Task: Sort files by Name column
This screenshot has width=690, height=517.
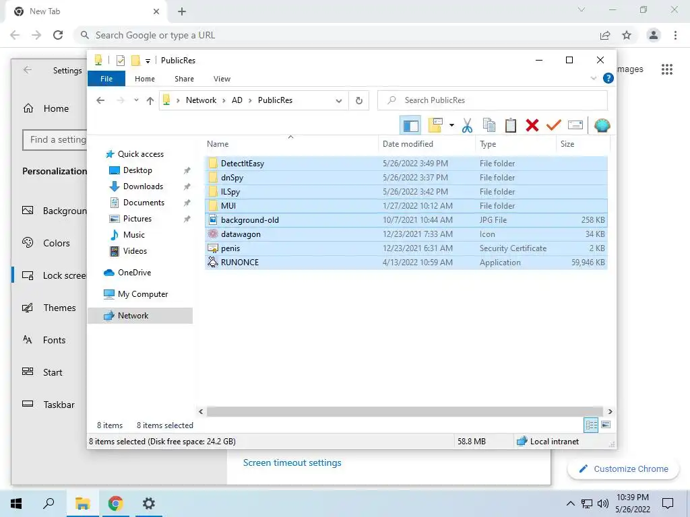Action: (x=290, y=144)
